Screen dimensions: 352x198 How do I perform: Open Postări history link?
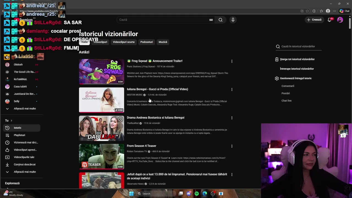coord(285,94)
